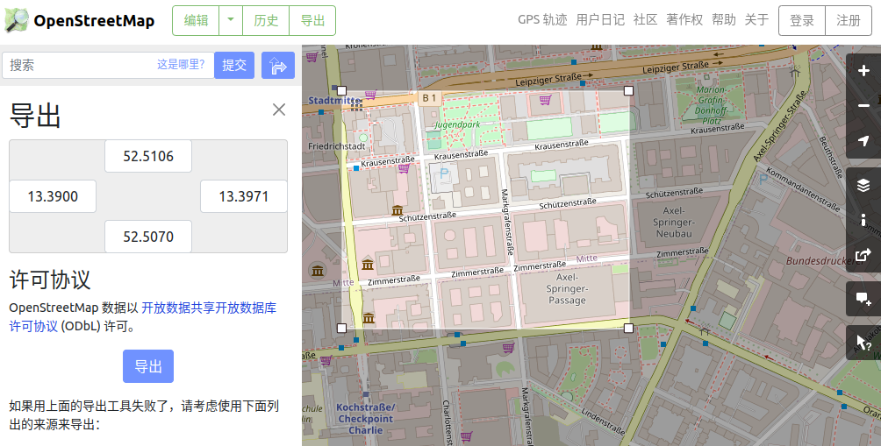
Task: Open 著作权 copyright page
Action: [684, 19]
